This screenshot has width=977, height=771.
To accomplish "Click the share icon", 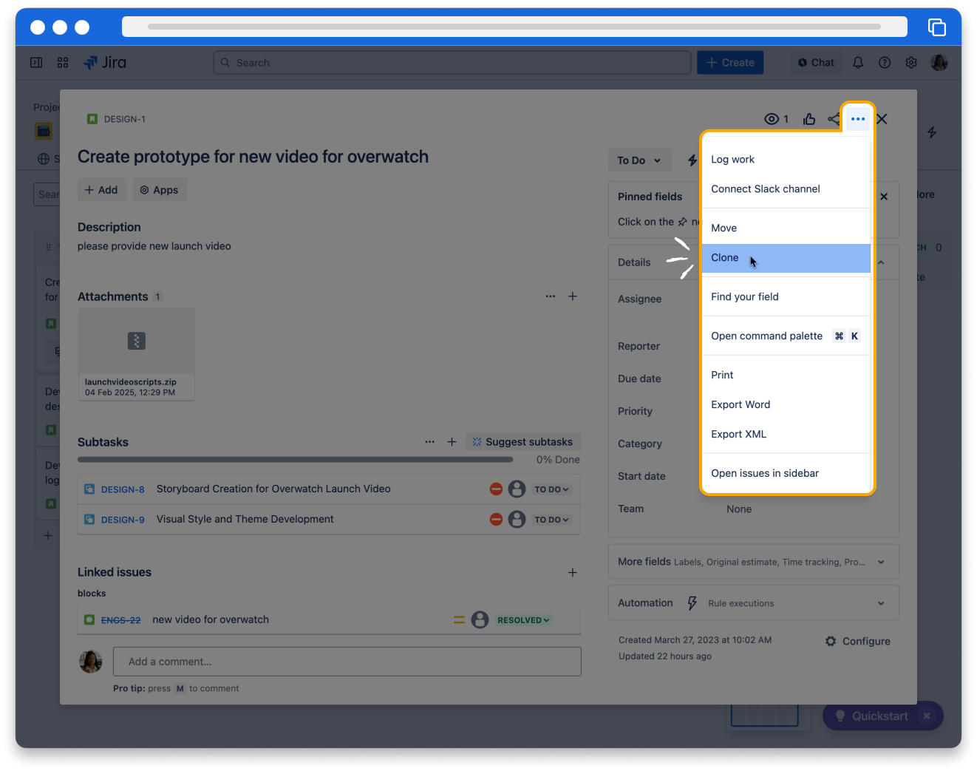I will point(834,119).
